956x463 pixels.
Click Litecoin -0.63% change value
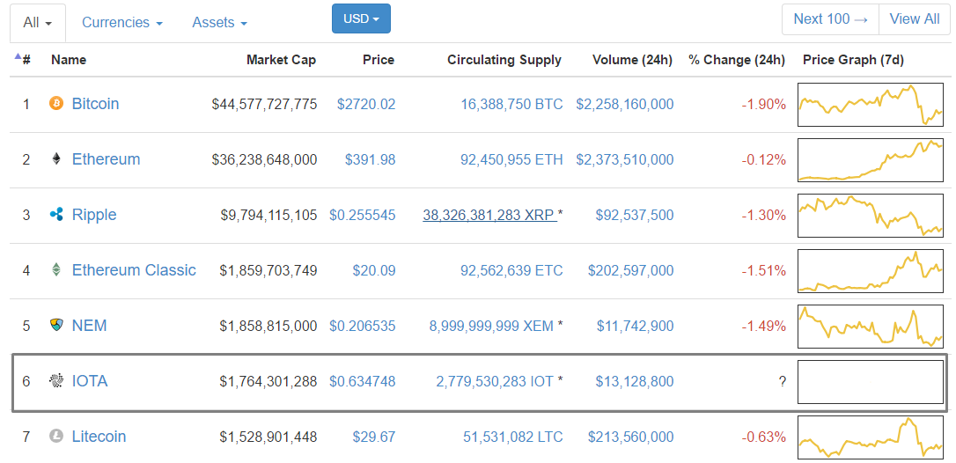(x=764, y=437)
